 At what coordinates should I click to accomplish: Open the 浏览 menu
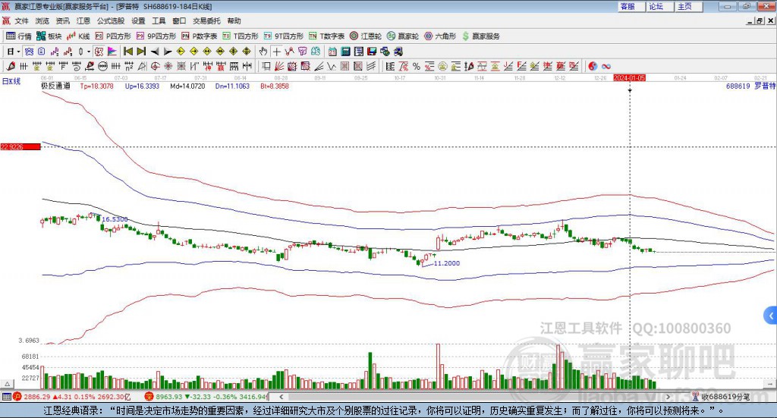(42, 20)
